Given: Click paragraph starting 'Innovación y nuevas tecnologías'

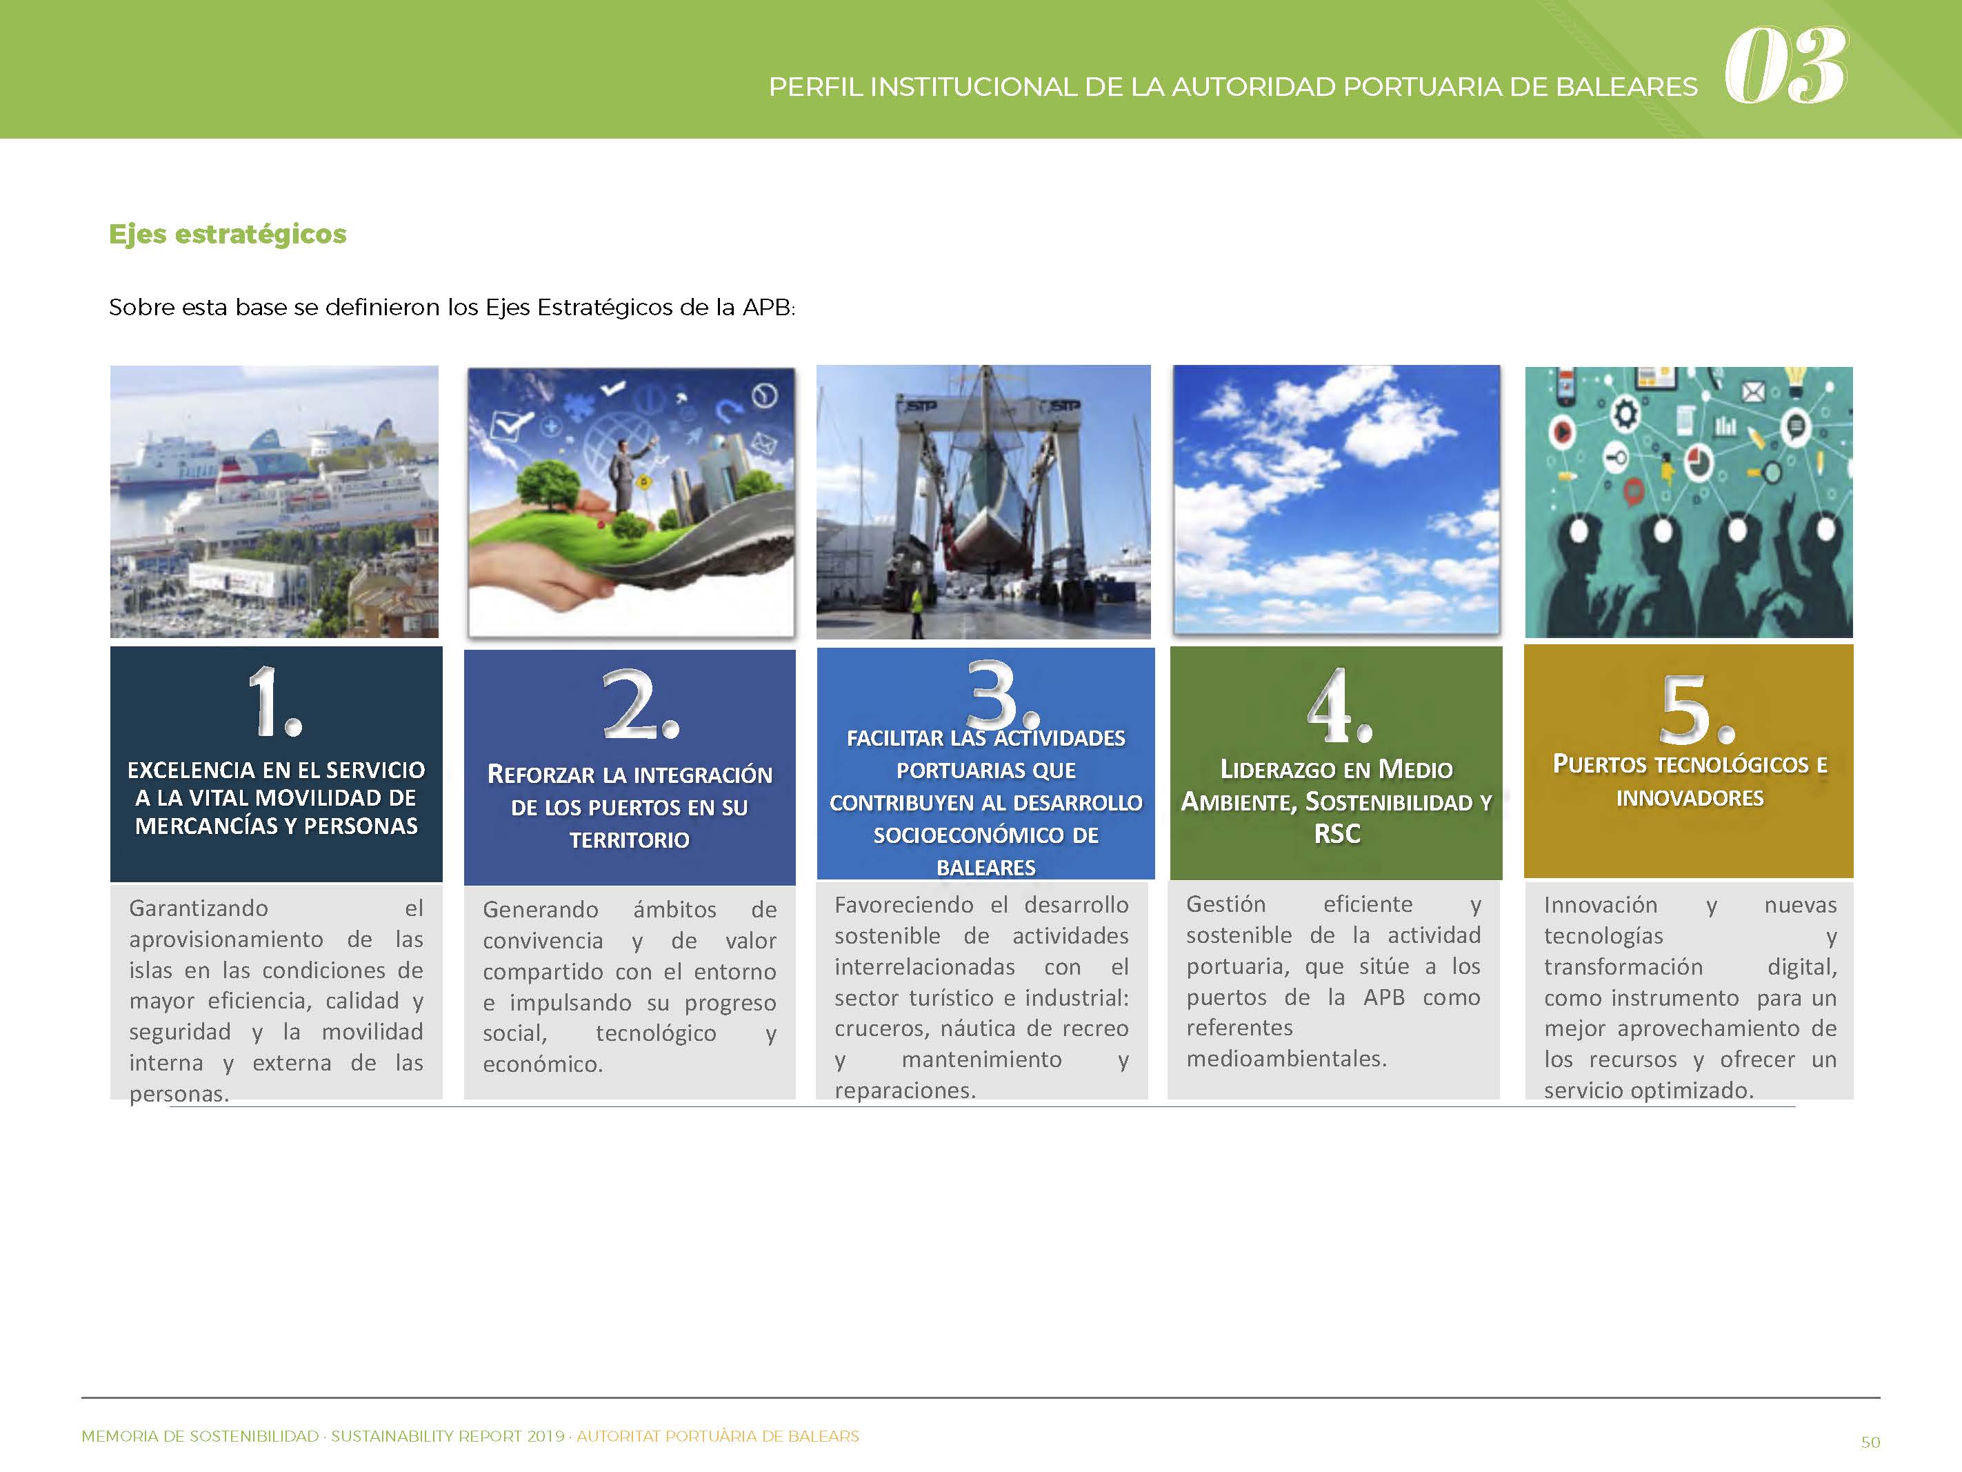Looking at the screenshot, I should coord(1690,997).
